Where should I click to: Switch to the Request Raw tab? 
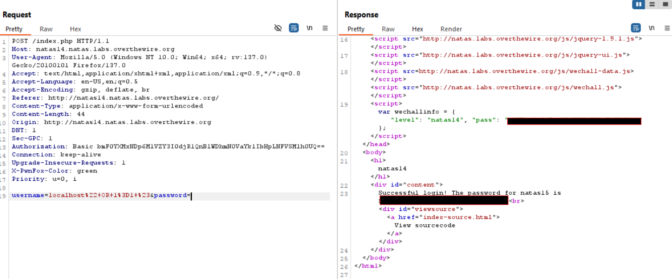click(x=46, y=29)
